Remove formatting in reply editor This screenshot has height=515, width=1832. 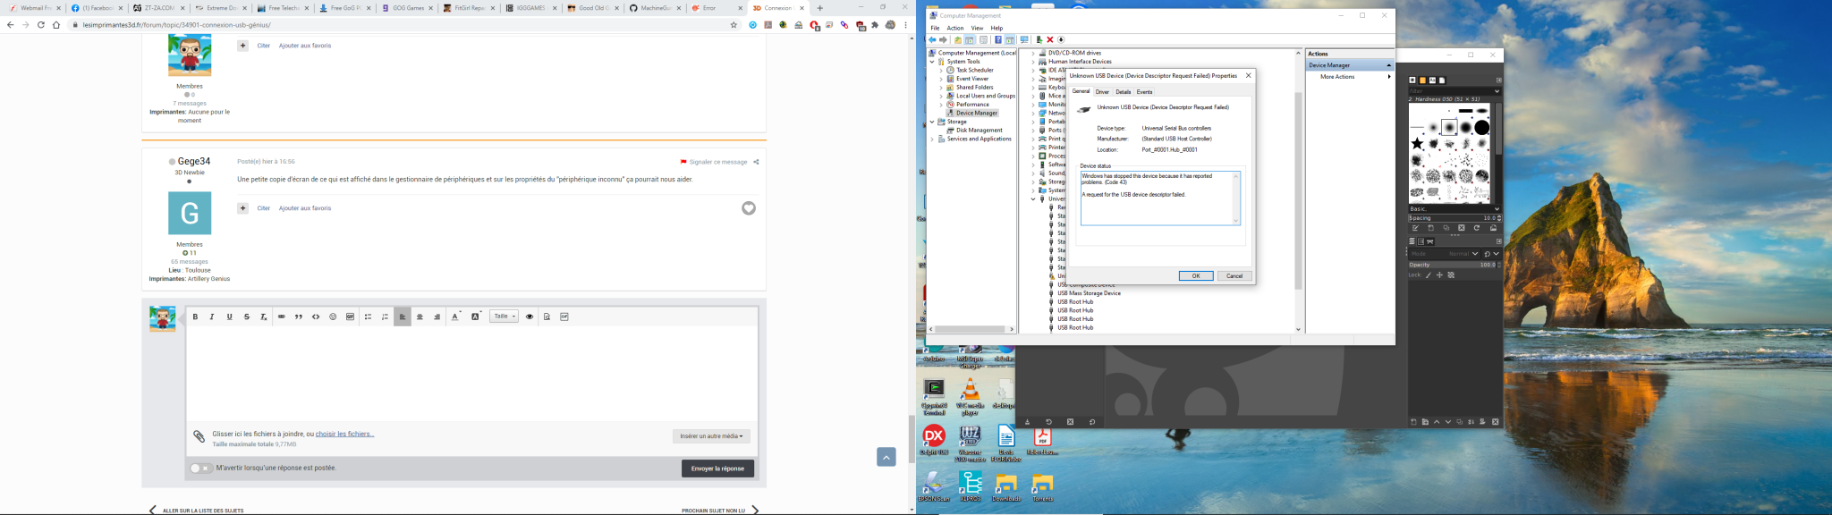coord(264,317)
